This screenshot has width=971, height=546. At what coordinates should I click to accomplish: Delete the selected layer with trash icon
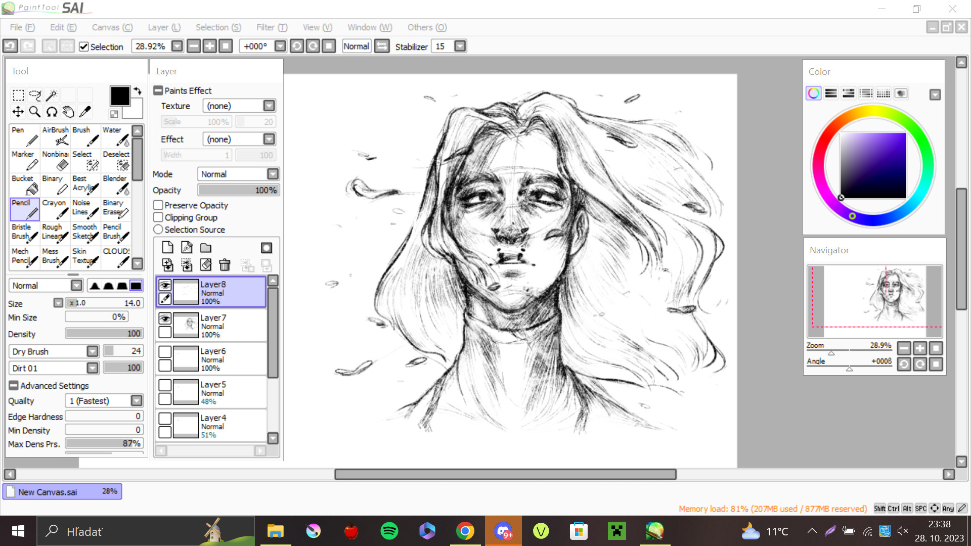(225, 265)
